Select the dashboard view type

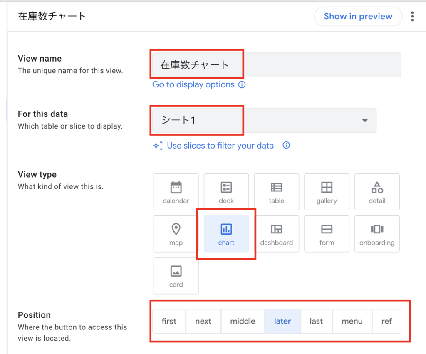pyautogui.click(x=276, y=234)
